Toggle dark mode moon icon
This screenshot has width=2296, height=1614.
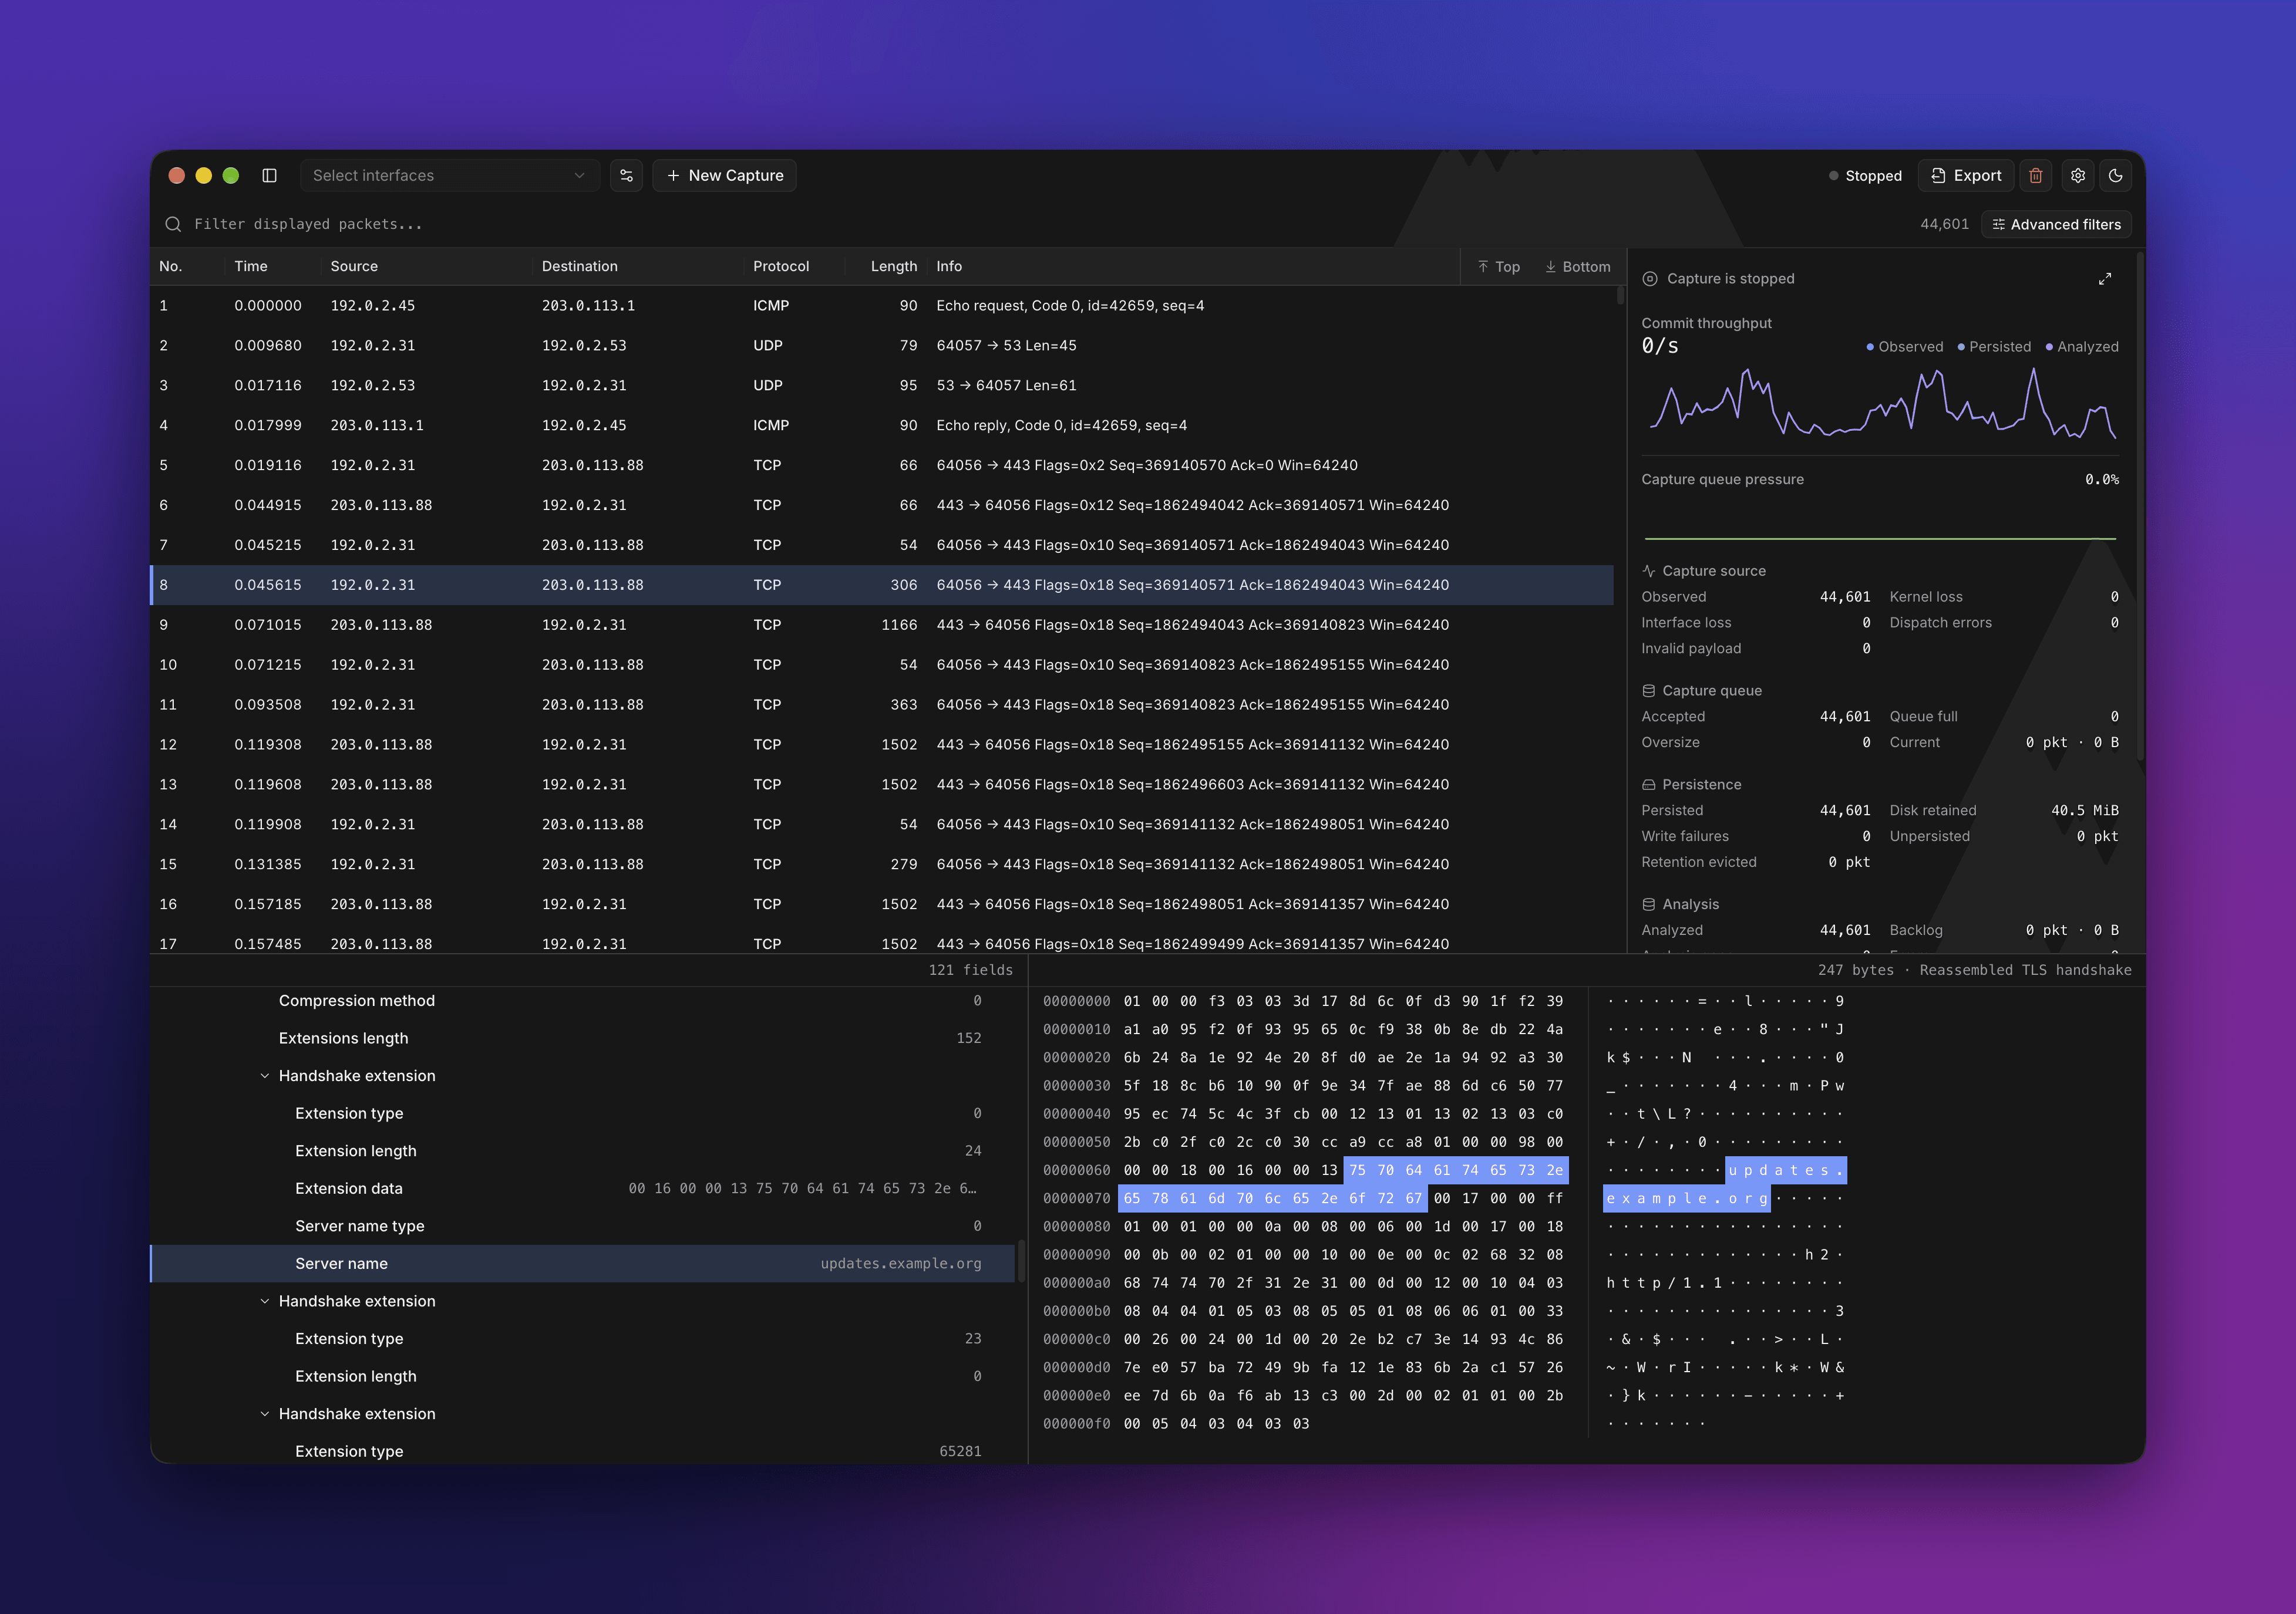[2115, 175]
